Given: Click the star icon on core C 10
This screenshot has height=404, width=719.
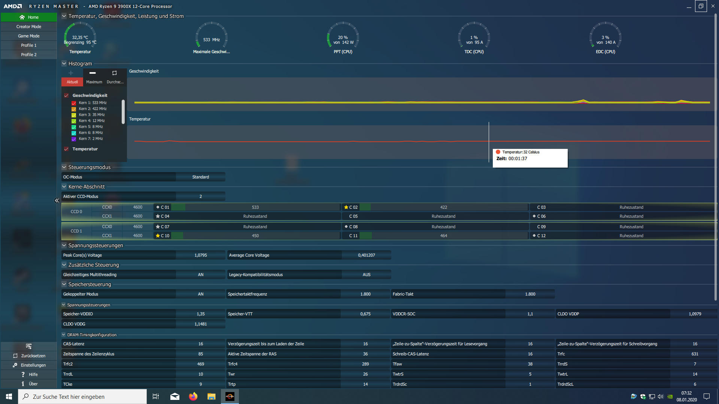Looking at the screenshot, I should click(158, 236).
